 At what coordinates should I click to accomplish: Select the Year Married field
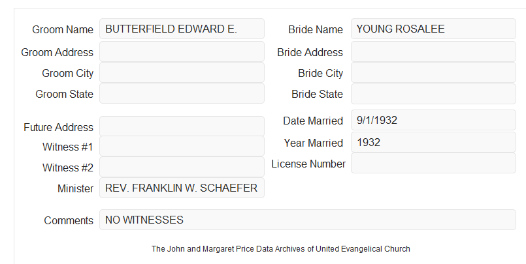pos(433,142)
